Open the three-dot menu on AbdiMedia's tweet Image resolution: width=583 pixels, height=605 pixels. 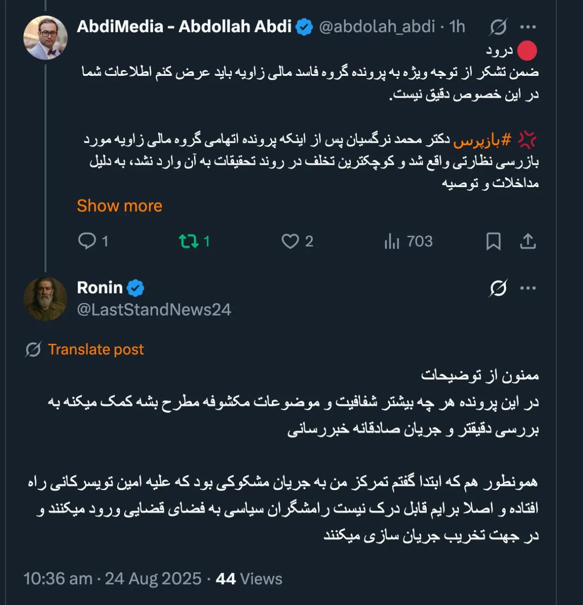[x=527, y=27]
